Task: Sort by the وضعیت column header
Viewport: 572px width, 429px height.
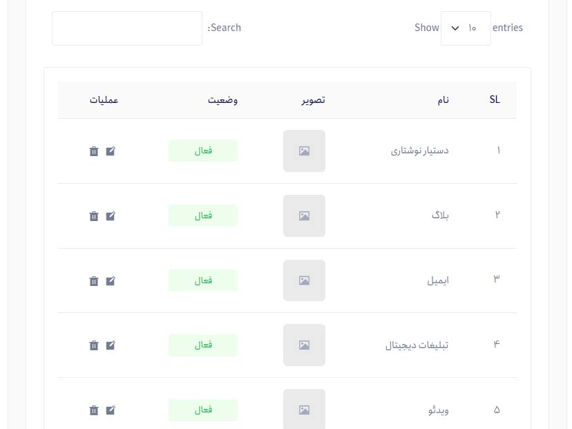Action: click(x=223, y=100)
